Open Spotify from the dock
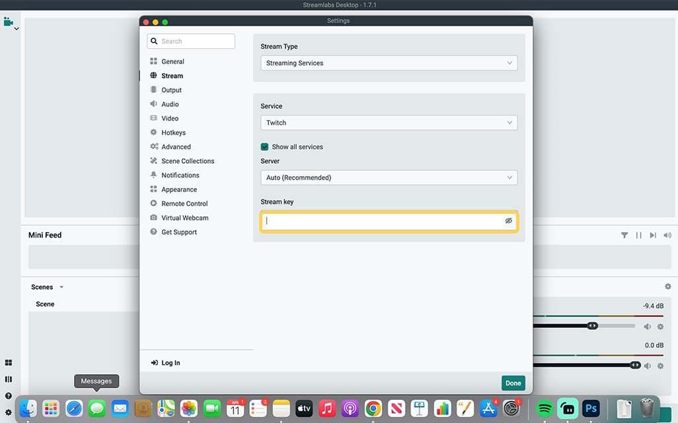Viewport: 678px width, 423px height. point(545,408)
